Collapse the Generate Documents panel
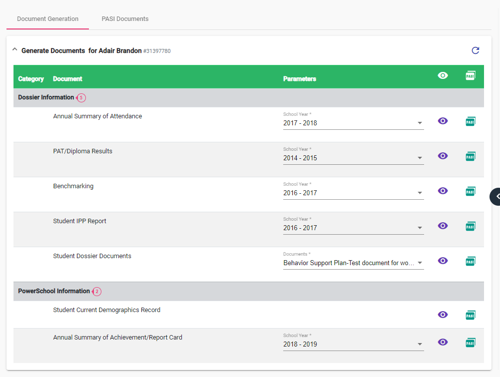Image resolution: width=500 pixels, height=377 pixels. pyautogui.click(x=14, y=50)
